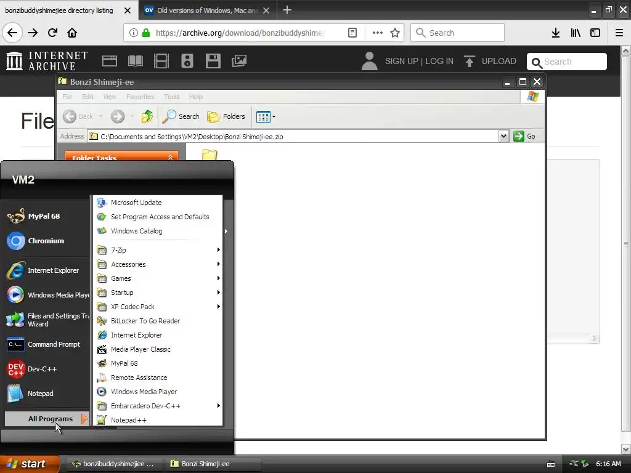Open Remote Assistance from programs list
The height and width of the screenshot is (473, 631).
pos(158,378)
